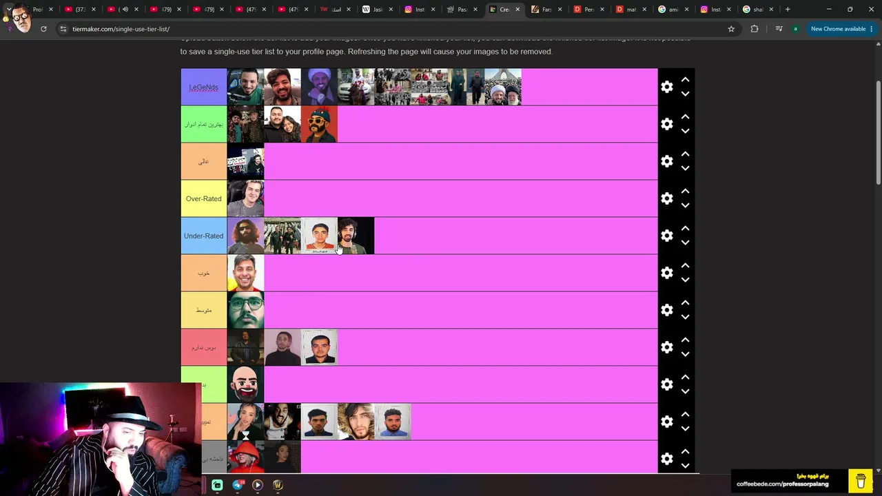Click the page vertical scrollbar
Viewport: 882px width, 496px height.
click(x=878, y=131)
